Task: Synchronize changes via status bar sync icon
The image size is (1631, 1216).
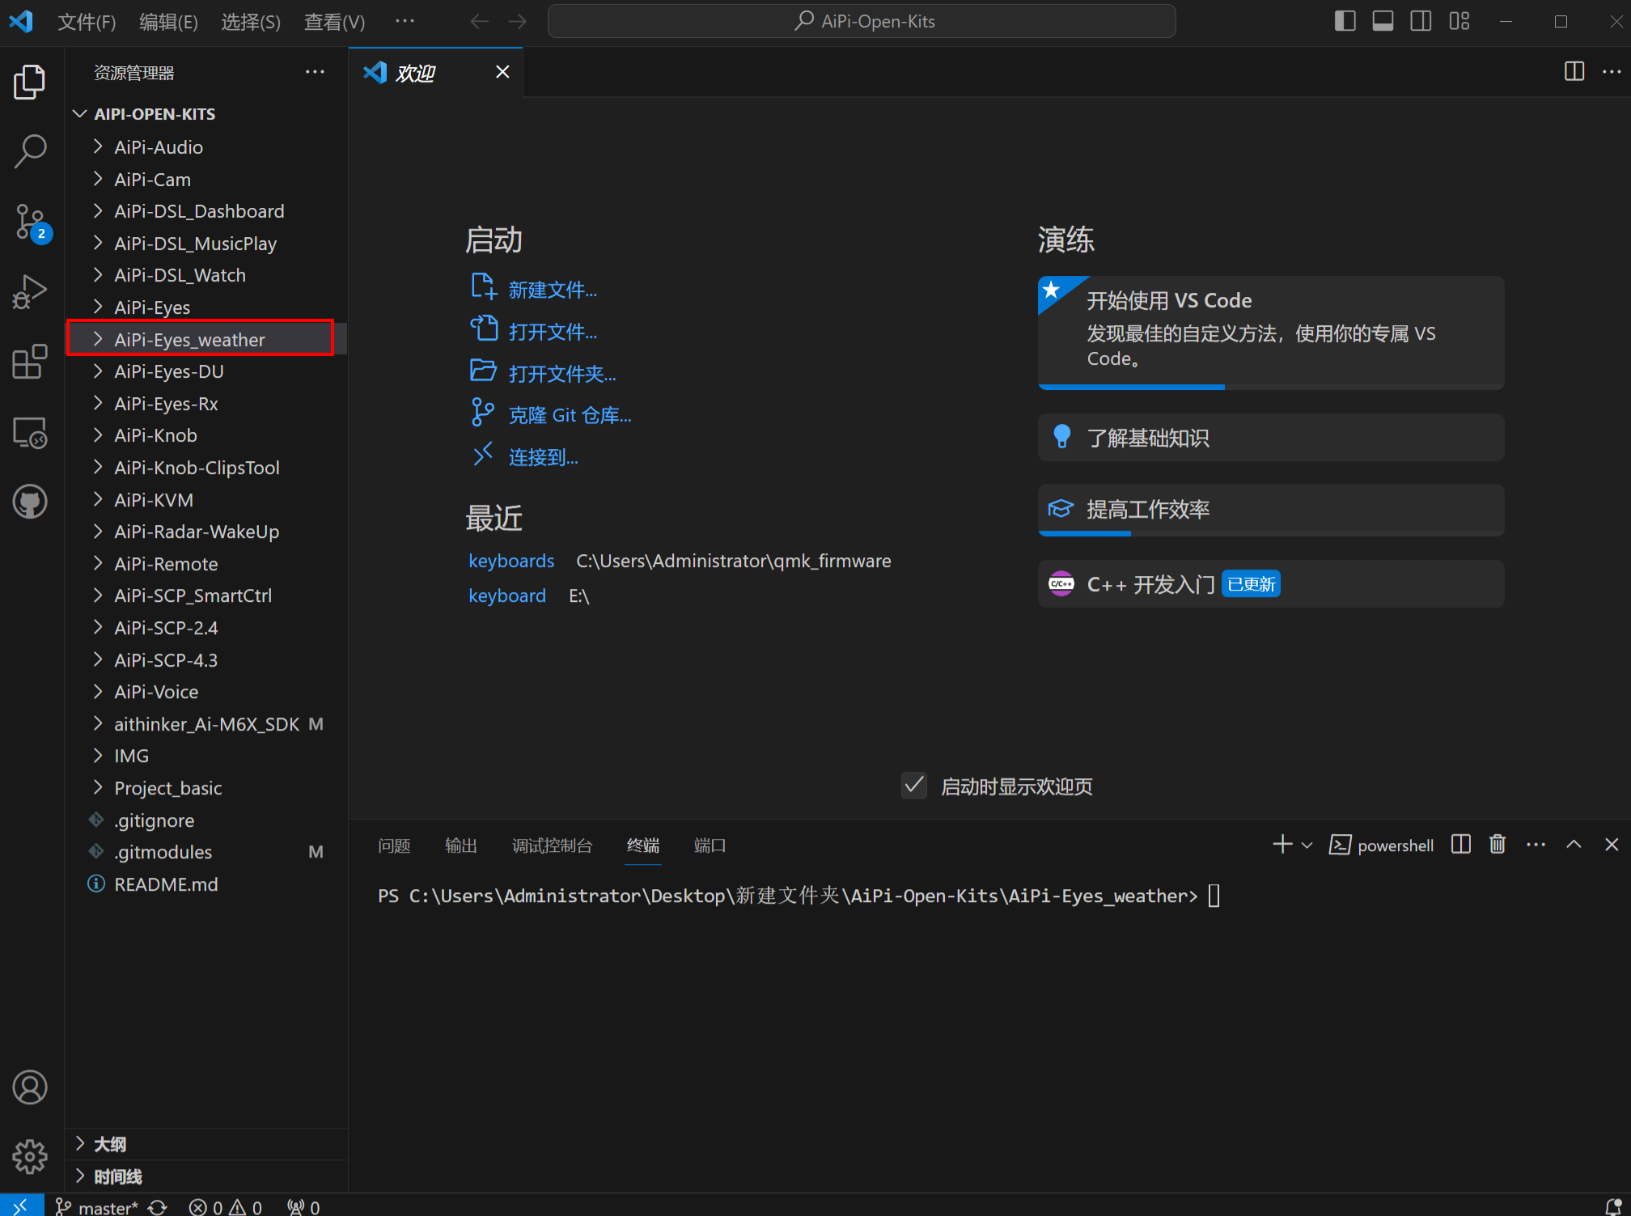Action: tap(158, 1206)
